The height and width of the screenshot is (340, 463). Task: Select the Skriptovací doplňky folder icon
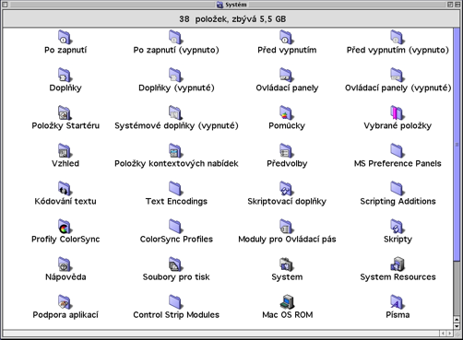tap(287, 189)
